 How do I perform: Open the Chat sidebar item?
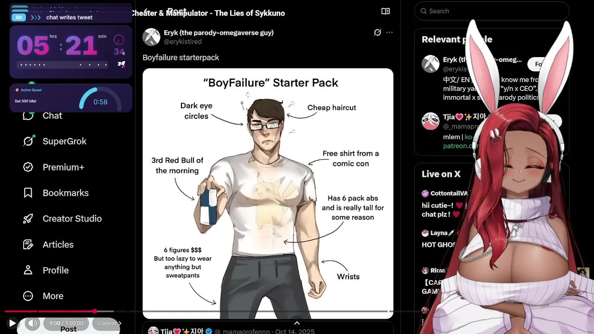click(43, 116)
